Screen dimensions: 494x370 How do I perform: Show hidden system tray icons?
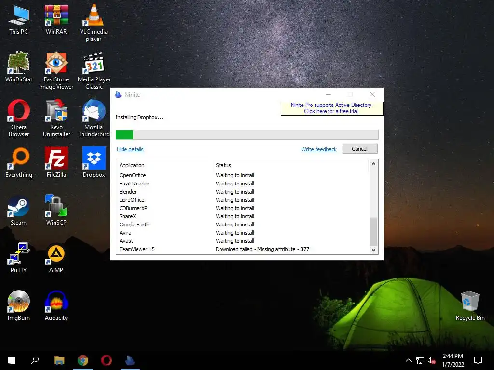pos(408,360)
